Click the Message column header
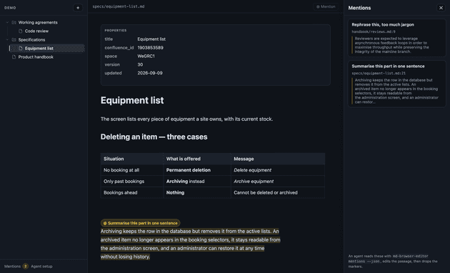450x273 pixels. click(x=278, y=159)
